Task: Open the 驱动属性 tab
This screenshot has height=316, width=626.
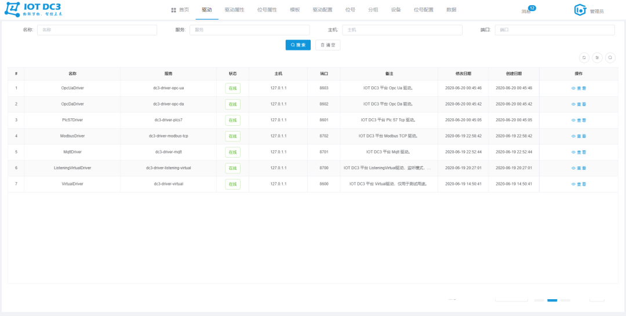Action: (x=234, y=10)
